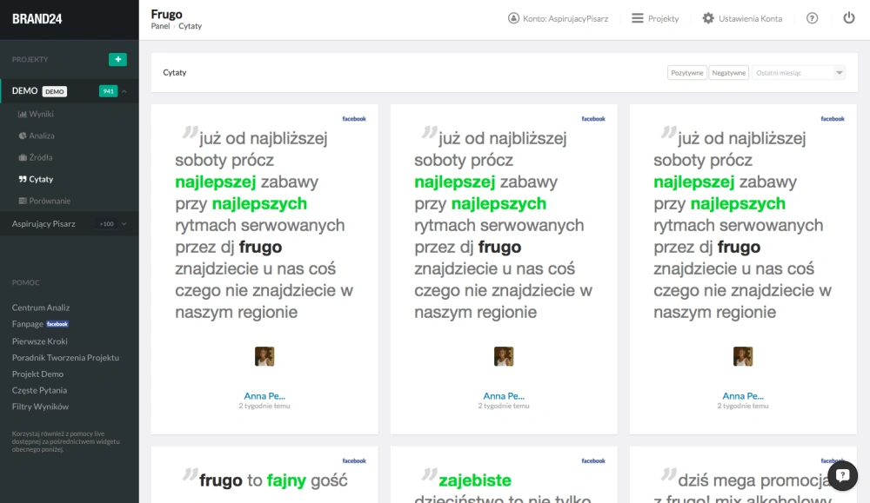Toggle the Pozytywne filter
The height and width of the screenshot is (503, 870).
(686, 73)
